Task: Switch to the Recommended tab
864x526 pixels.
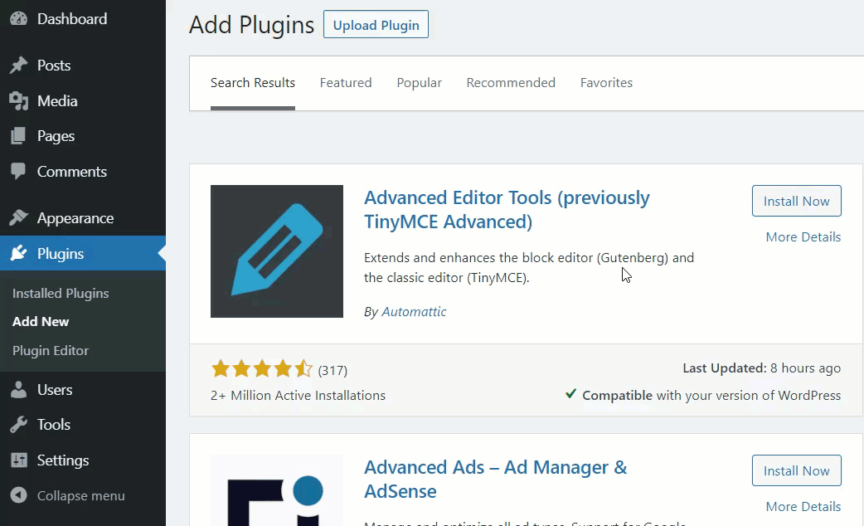Action: click(511, 83)
